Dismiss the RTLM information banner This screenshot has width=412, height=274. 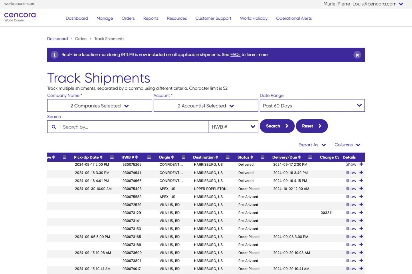point(357,55)
